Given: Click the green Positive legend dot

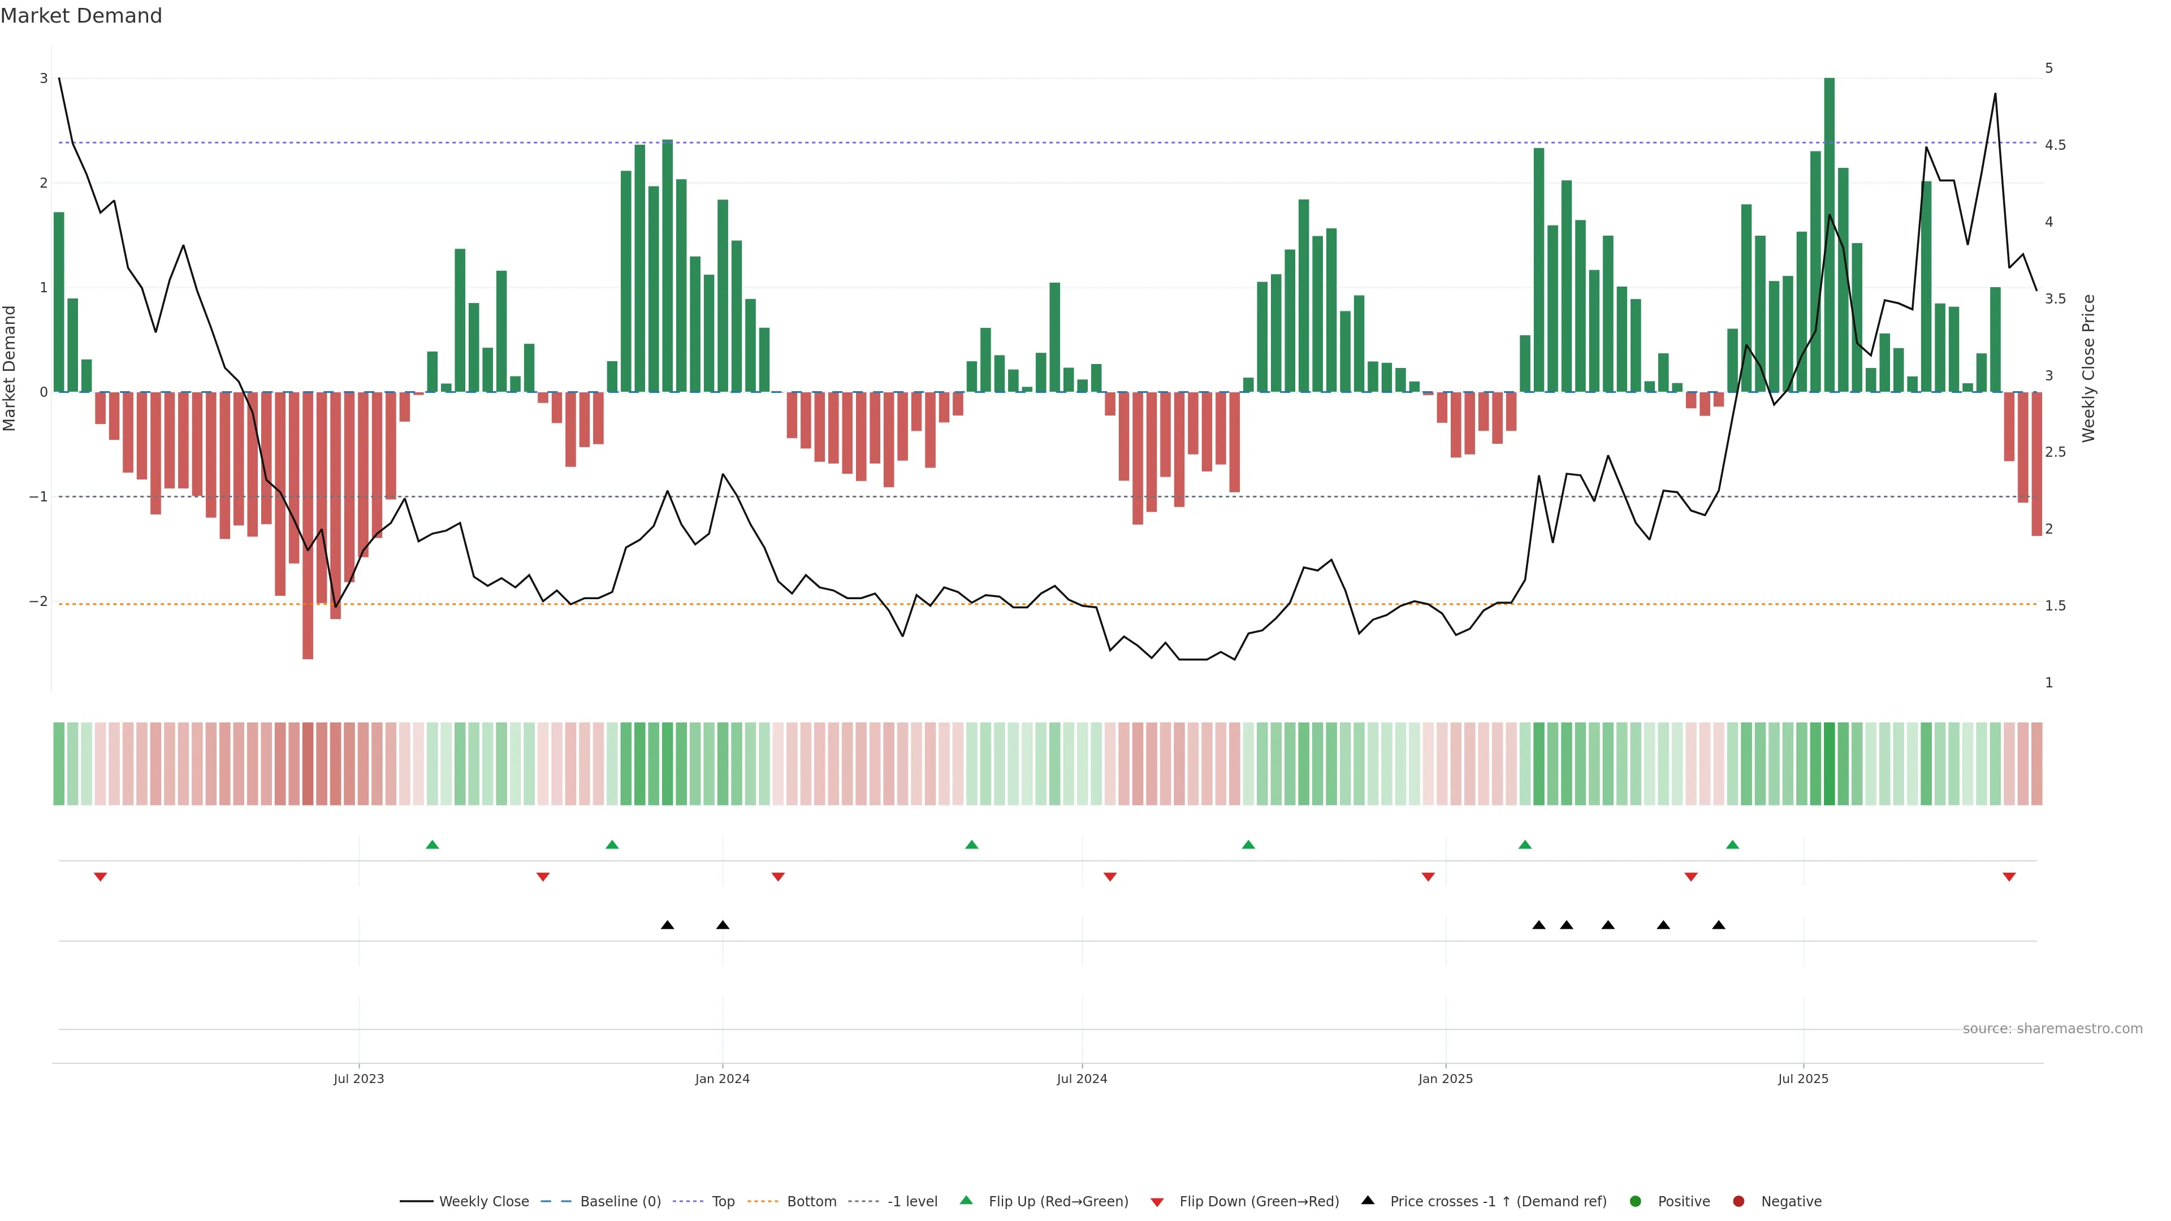Looking at the screenshot, I should [x=1636, y=1202].
